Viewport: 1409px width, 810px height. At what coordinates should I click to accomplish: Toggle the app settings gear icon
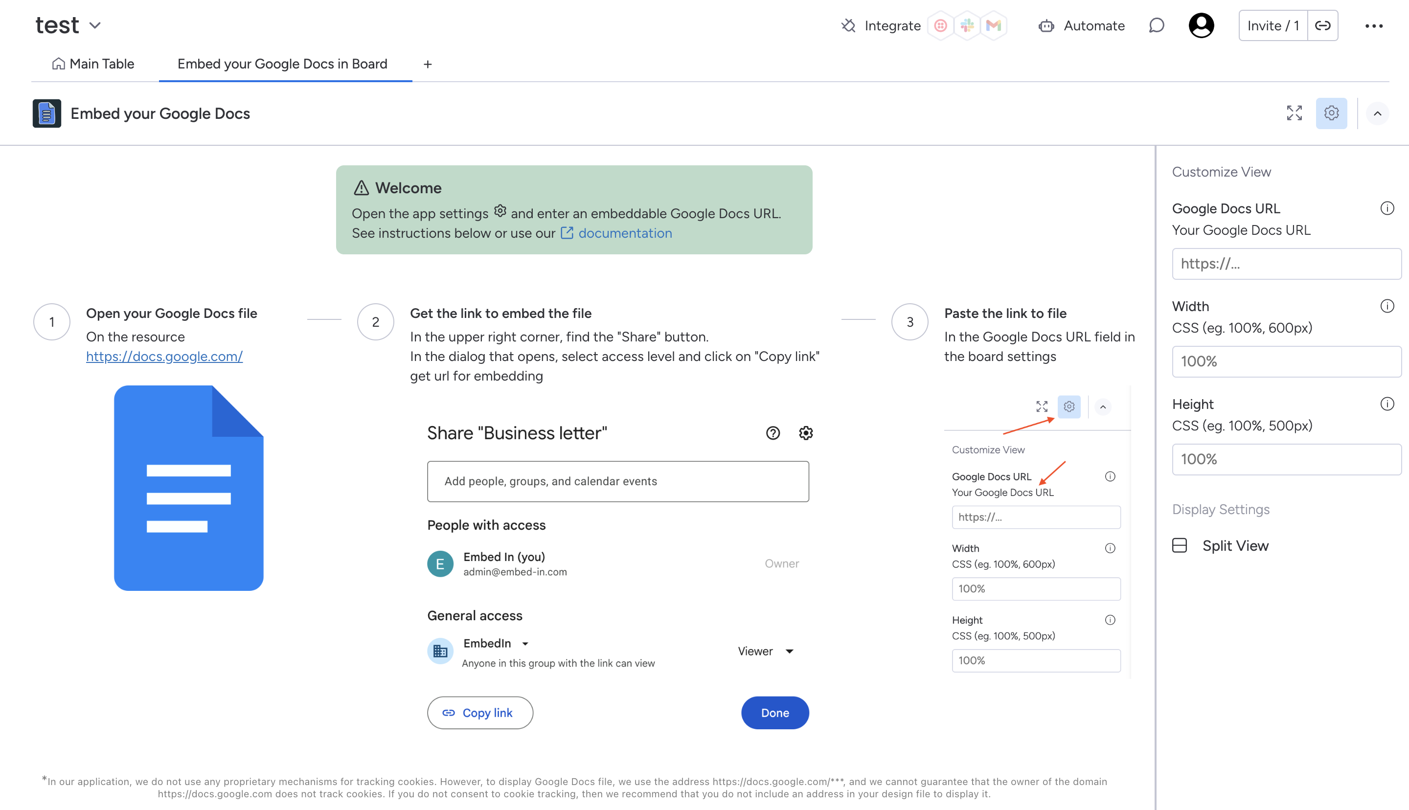[x=1331, y=113]
